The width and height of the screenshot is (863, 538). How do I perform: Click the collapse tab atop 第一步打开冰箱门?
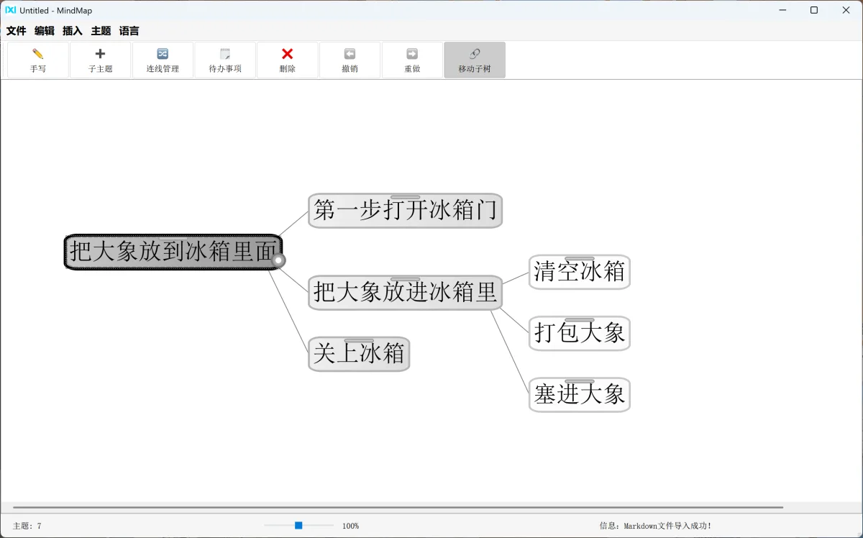pos(406,196)
